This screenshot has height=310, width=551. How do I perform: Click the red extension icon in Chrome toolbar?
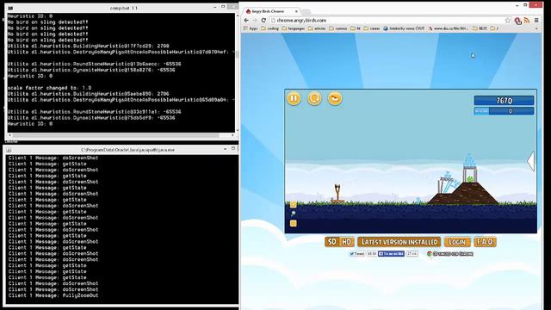coord(517,21)
